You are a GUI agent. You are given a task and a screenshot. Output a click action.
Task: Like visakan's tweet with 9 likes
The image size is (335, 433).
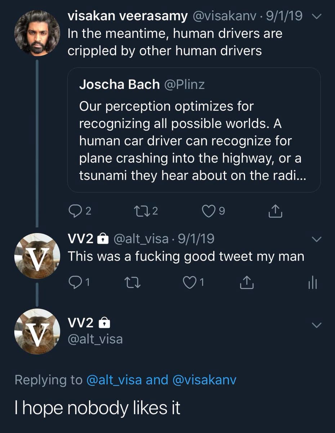[208, 211]
